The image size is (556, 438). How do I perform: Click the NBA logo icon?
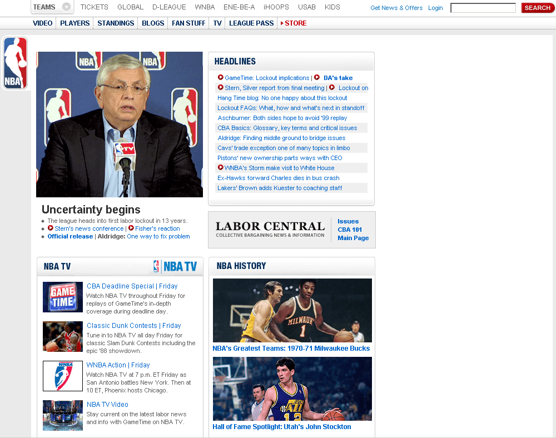[15, 63]
